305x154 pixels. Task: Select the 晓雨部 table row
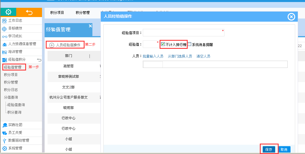74,108
